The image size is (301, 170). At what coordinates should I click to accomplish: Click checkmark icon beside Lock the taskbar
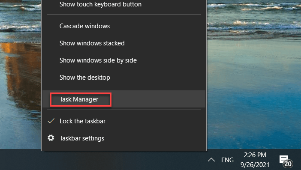click(51, 121)
